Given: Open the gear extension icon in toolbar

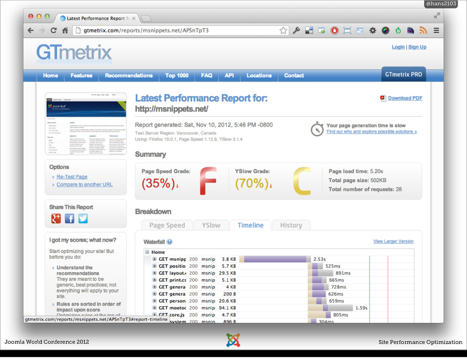Looking at the screenshot, I should (x=373, y=30).
